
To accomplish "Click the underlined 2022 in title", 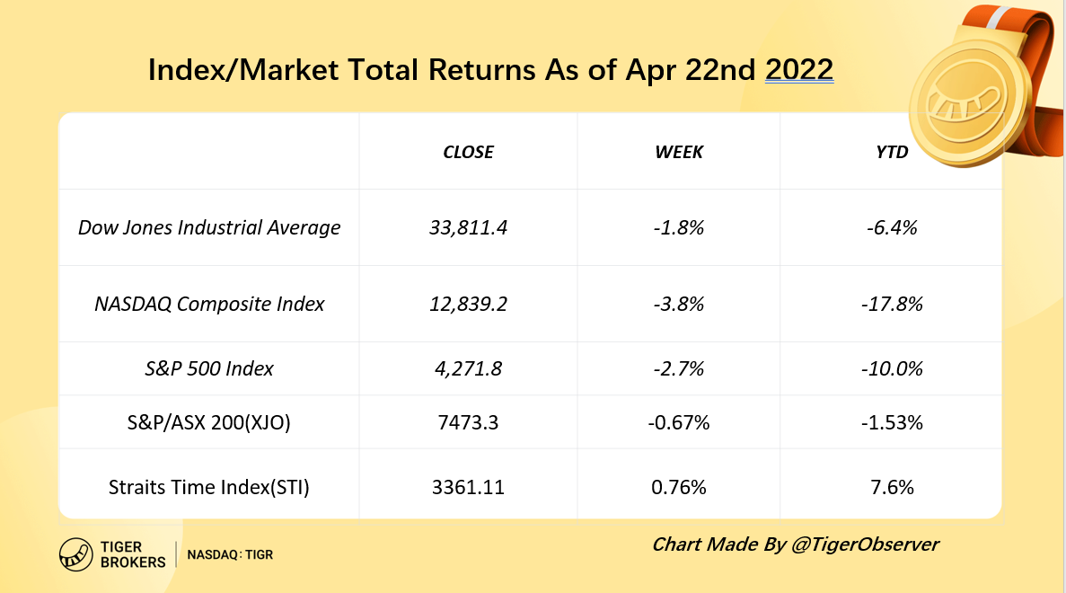I will pyautogui.click(x=798, y=69).
